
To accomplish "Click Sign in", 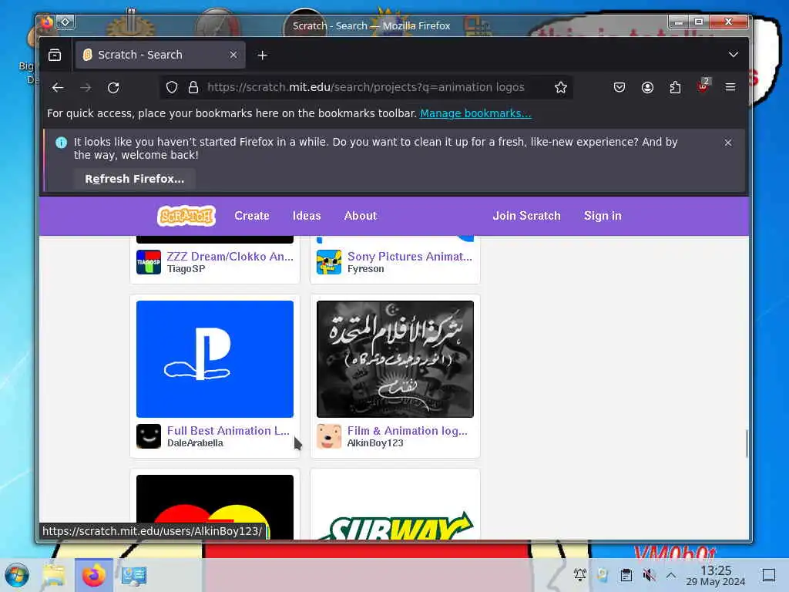I will coord(603,216).
